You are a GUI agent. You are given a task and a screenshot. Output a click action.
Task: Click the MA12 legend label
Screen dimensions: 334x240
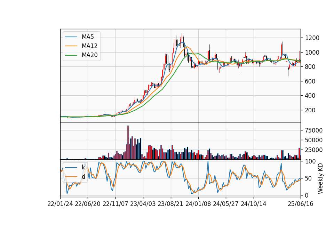(x=89, y=46)
